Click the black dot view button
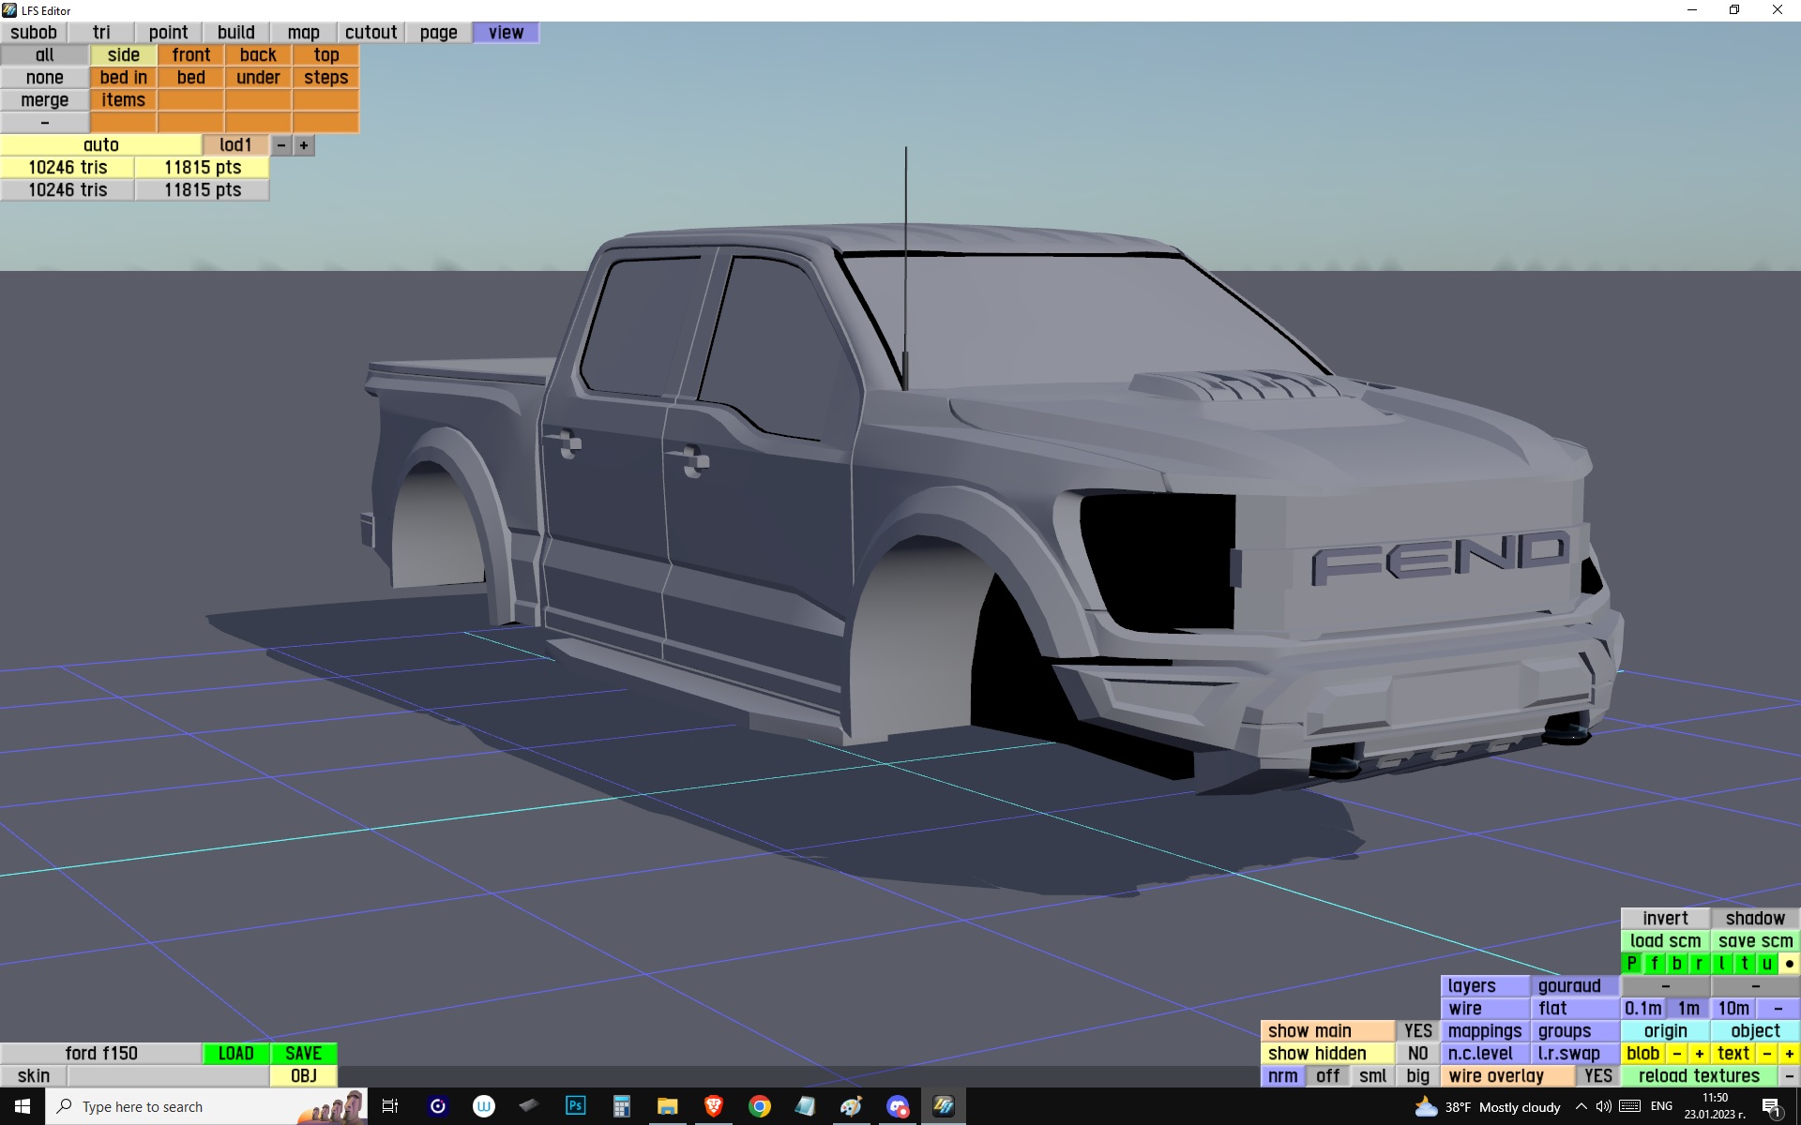Screen dimensions: 1801x1125 click(x=1789, y=963)
